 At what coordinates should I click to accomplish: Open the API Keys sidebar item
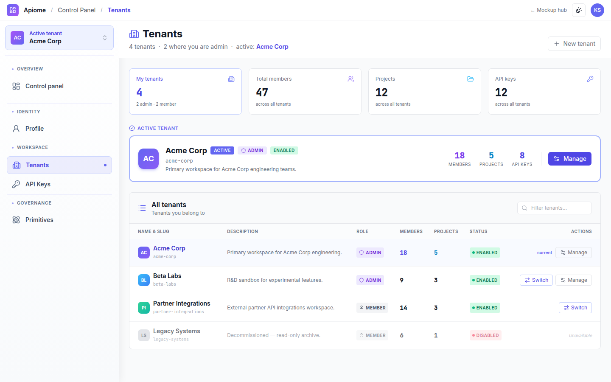click(59, 184)
